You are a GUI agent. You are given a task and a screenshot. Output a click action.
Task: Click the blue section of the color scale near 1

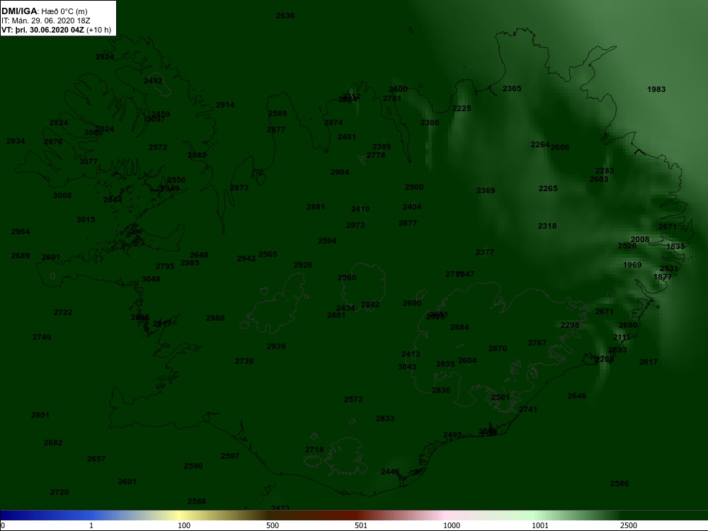pos(91,515)
